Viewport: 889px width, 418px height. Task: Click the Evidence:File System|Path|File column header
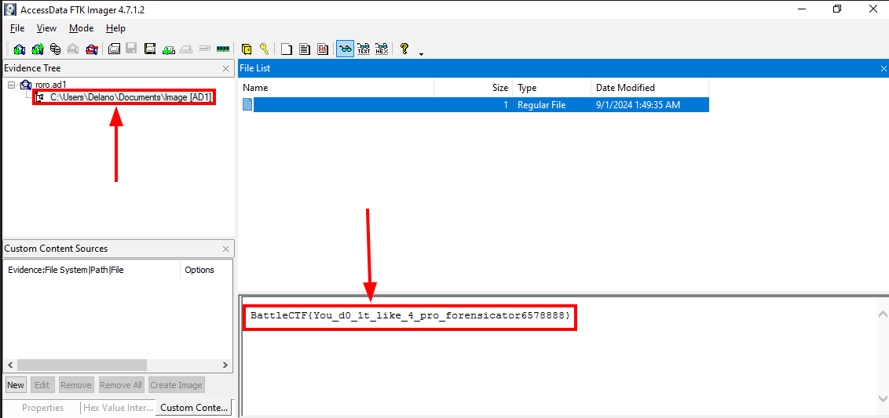coord(92,270)
